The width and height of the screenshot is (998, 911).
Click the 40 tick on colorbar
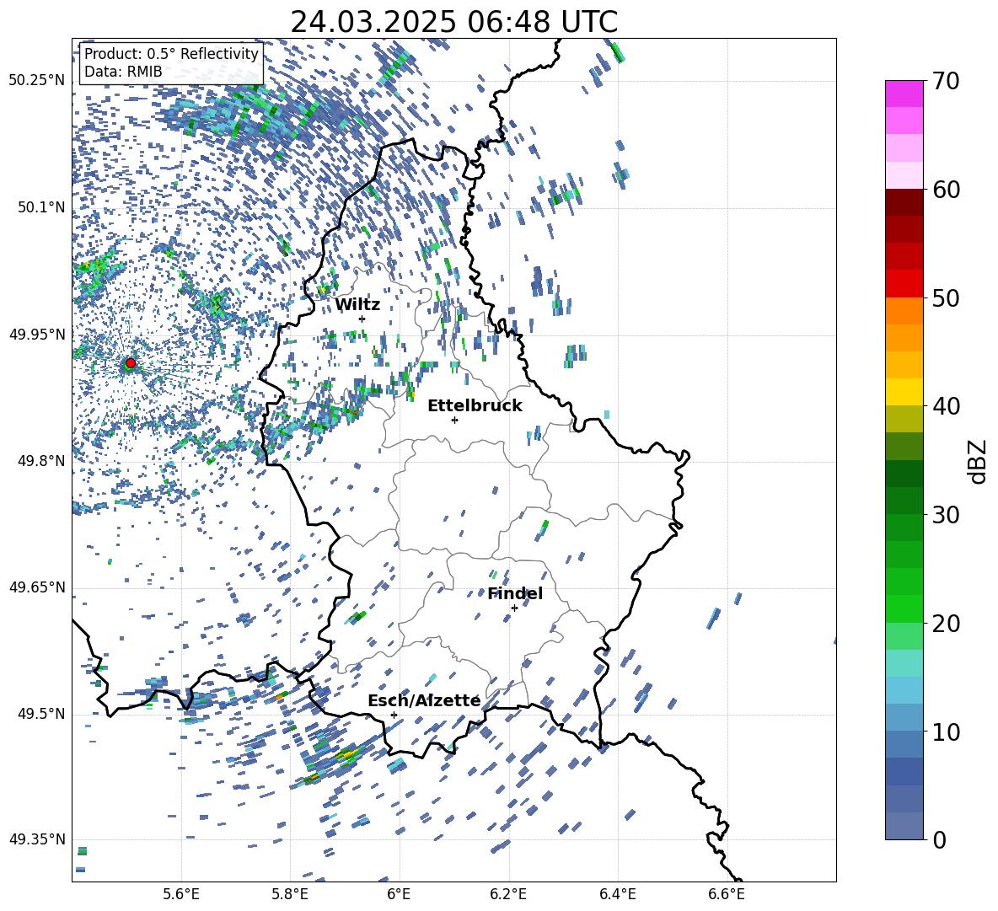(x=945, y=406)
